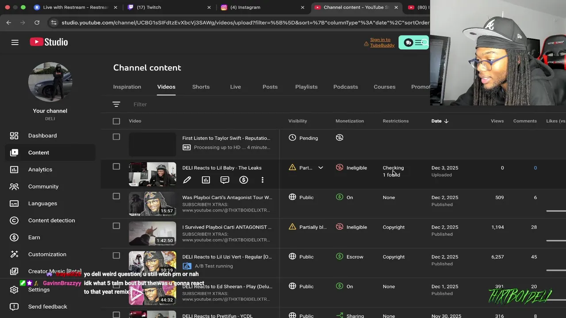Screen dimensions: 566x318
Task: Open the hamburger navigation menu
Action: click(15, 42)
